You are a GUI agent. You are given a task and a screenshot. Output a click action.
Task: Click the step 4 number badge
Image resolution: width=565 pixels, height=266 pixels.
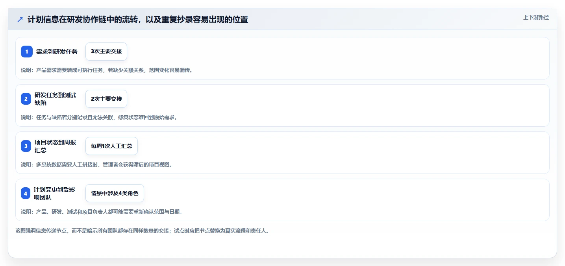(26, 193)
